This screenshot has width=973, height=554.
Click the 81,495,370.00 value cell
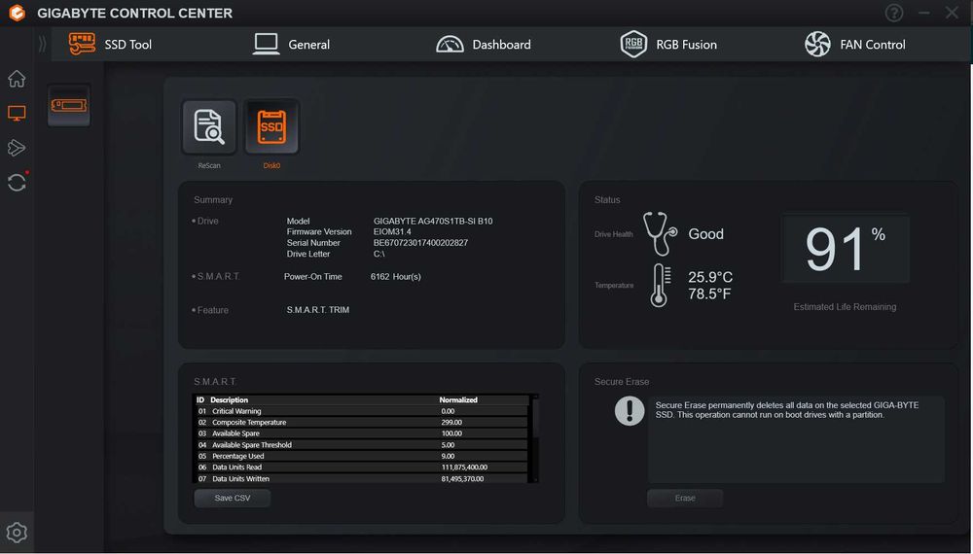[462, 478]
